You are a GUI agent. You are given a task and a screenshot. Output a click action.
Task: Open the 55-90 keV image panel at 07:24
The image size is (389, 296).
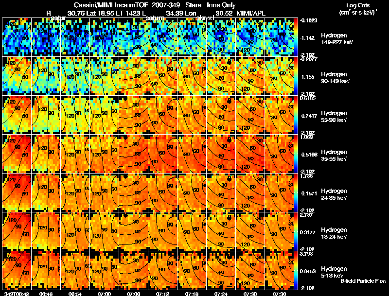click(x=221, y=115)
